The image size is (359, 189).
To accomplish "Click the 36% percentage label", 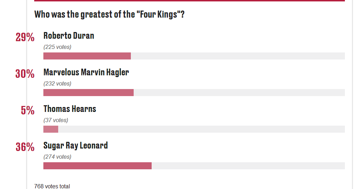I will pos(25,147).
